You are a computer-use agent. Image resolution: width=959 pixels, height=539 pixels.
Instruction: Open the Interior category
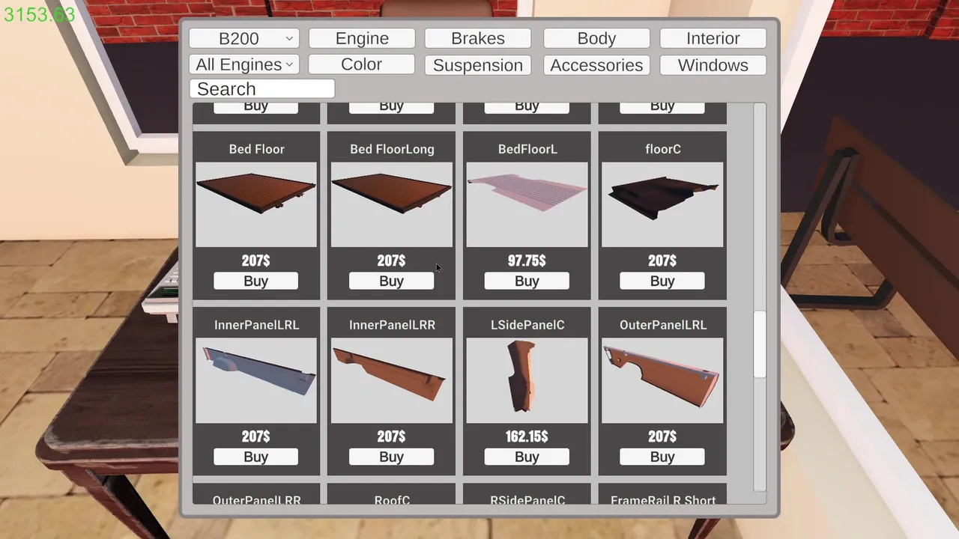pos(713,38)
